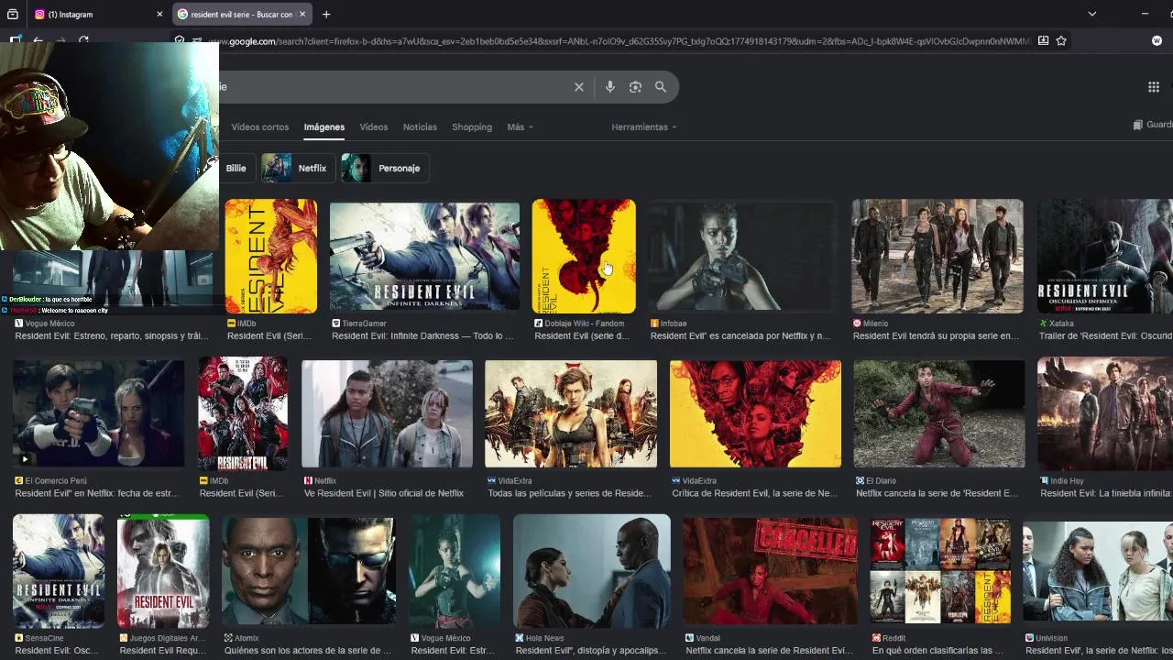This screenshot has height=660, width=1173.
Task: Filter images by Netflix chip
Action: [298, 168]
